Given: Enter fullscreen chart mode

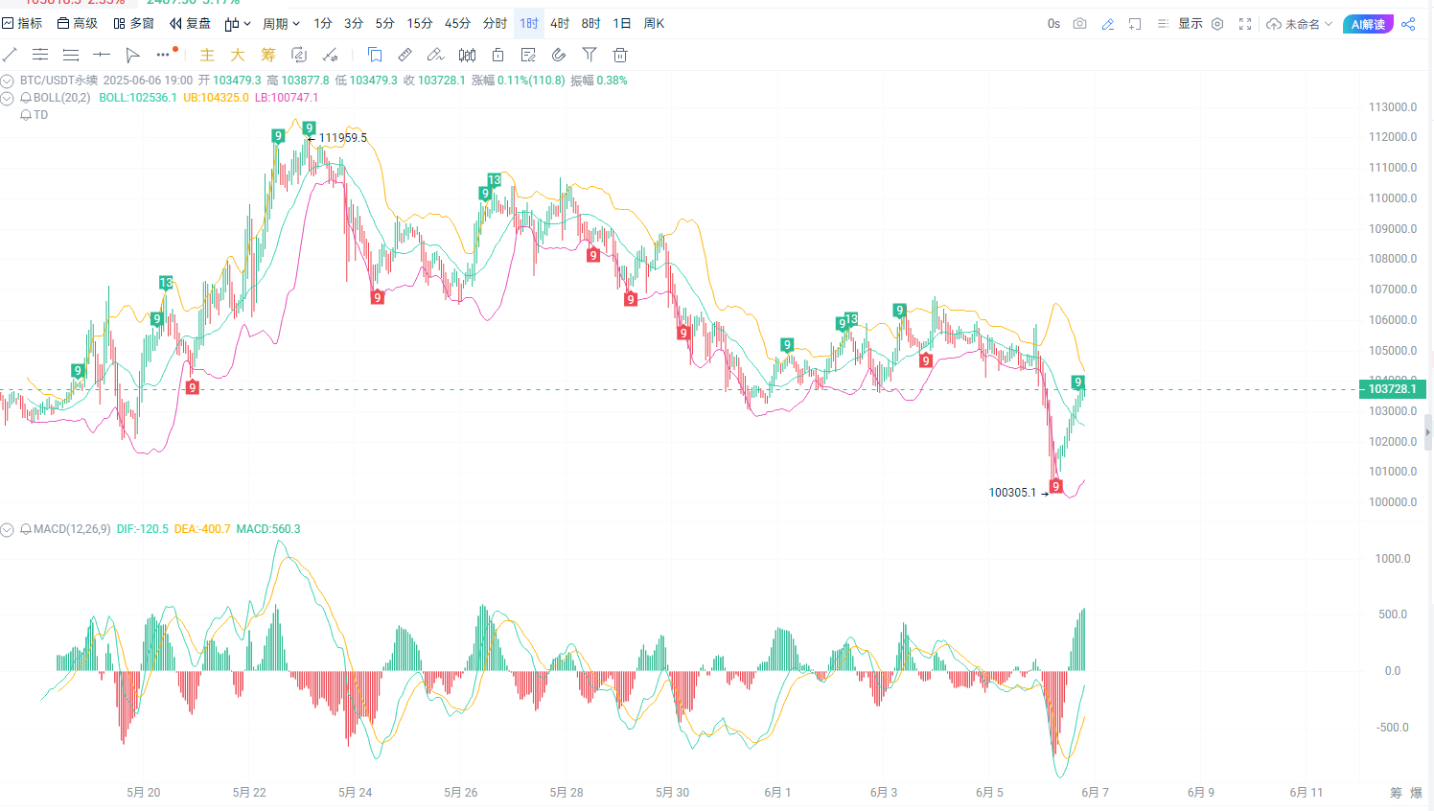Looking at the screenshot, I should point(1245,23).
